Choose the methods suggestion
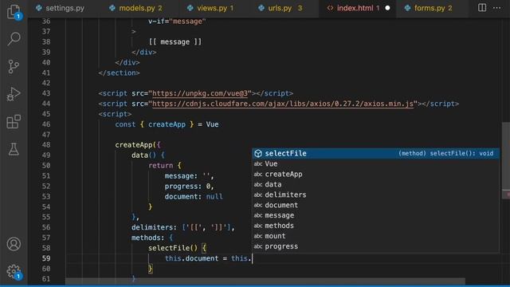The width and height of the screenshot is (510, 287). point(375,226)
